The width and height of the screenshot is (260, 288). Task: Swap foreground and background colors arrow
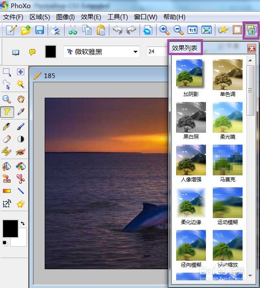point(23,223)
